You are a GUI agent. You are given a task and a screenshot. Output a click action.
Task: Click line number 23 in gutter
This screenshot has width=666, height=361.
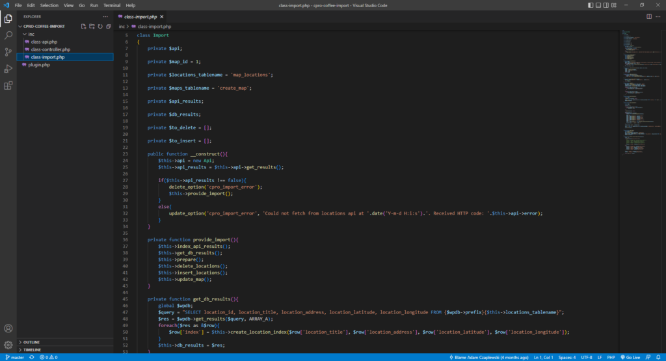click(126, 154)
